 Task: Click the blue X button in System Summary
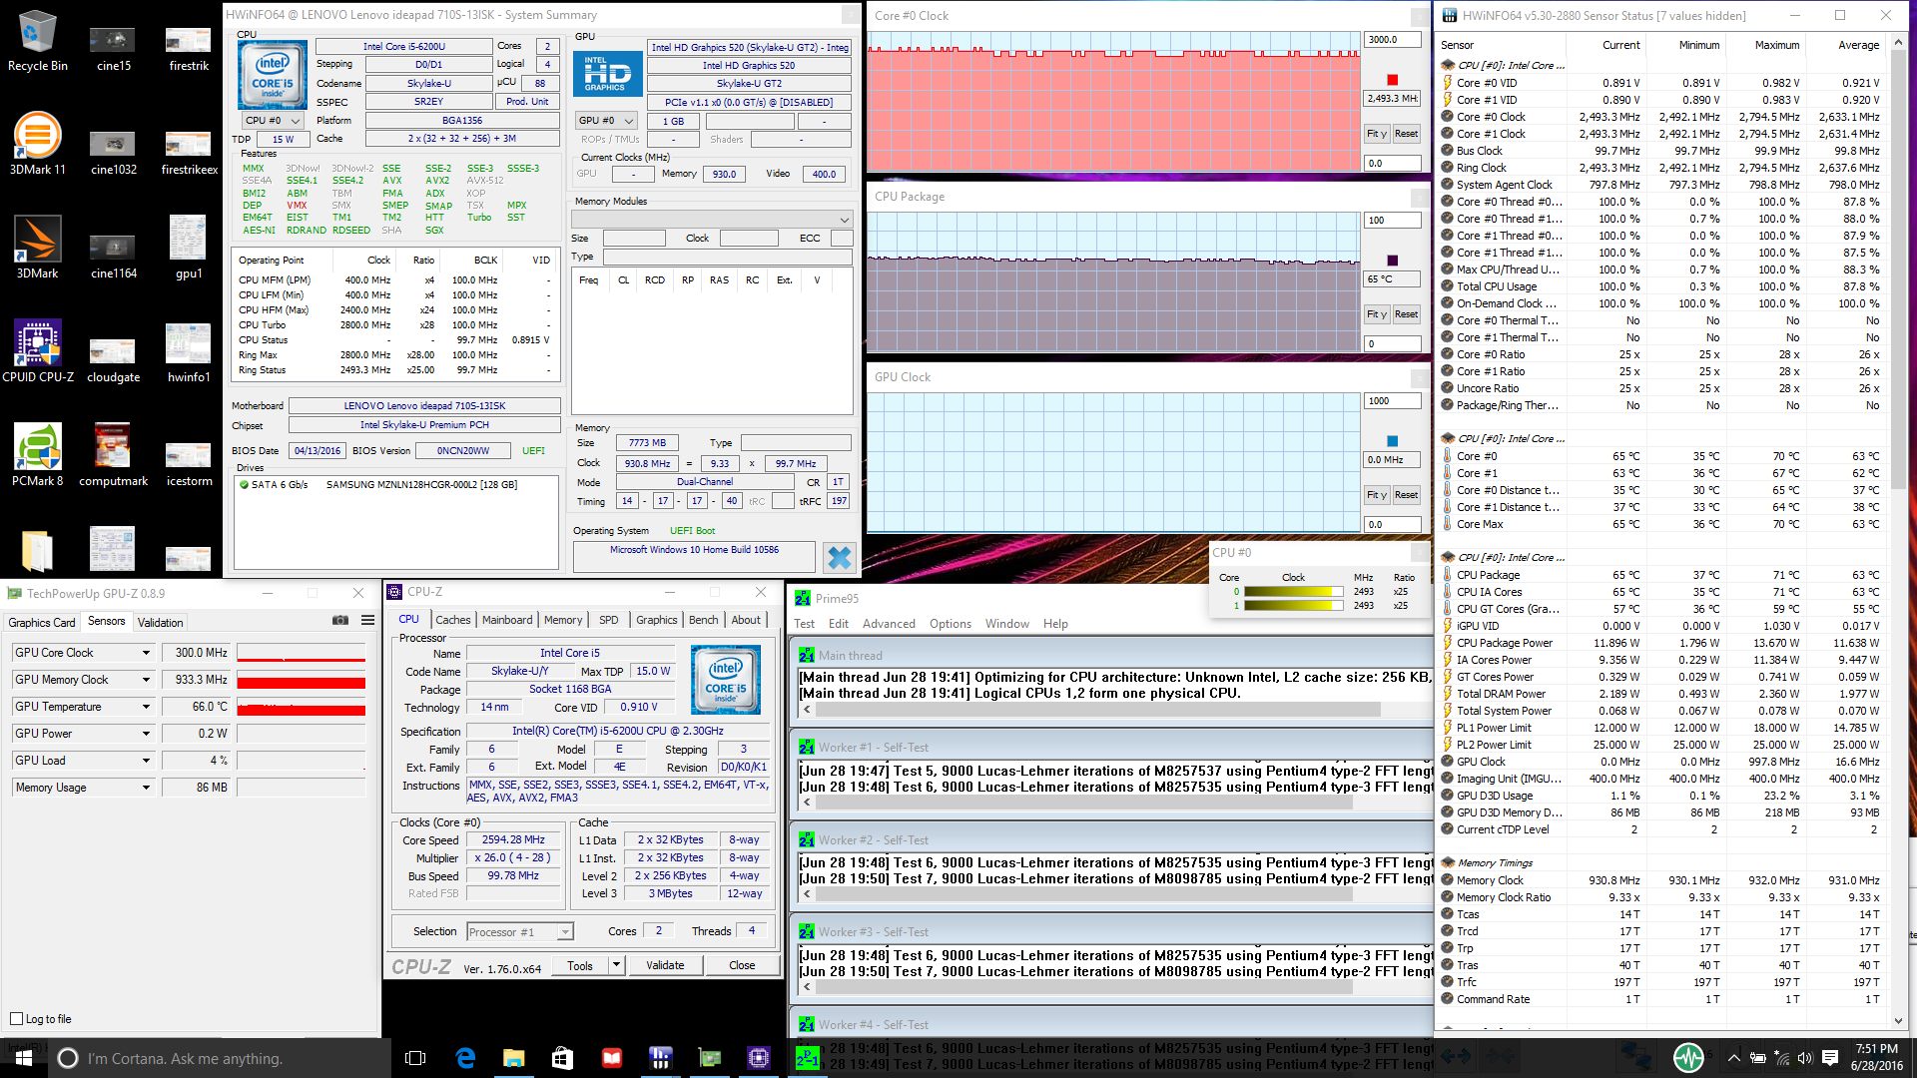coord(840,557)
